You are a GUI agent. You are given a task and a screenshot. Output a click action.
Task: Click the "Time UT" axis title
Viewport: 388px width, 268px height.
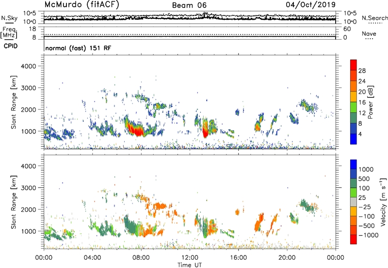190,265
